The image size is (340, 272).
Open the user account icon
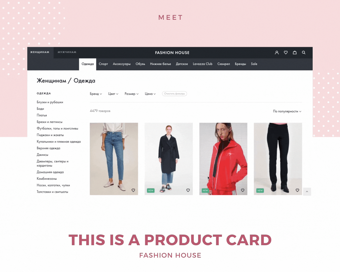[x=277, y=52]
